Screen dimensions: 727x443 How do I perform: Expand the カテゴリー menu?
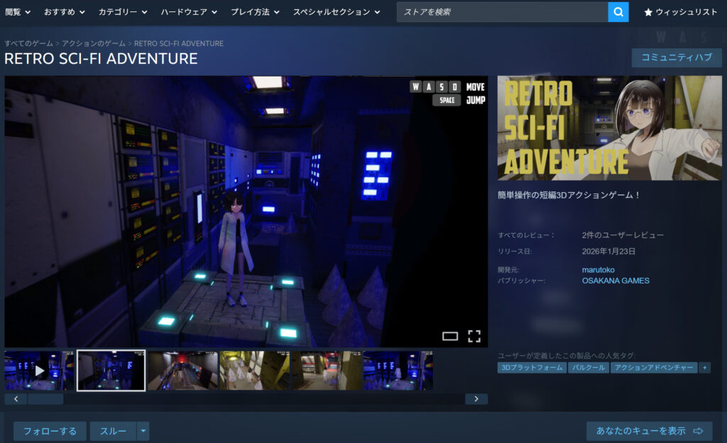point(123,12)
